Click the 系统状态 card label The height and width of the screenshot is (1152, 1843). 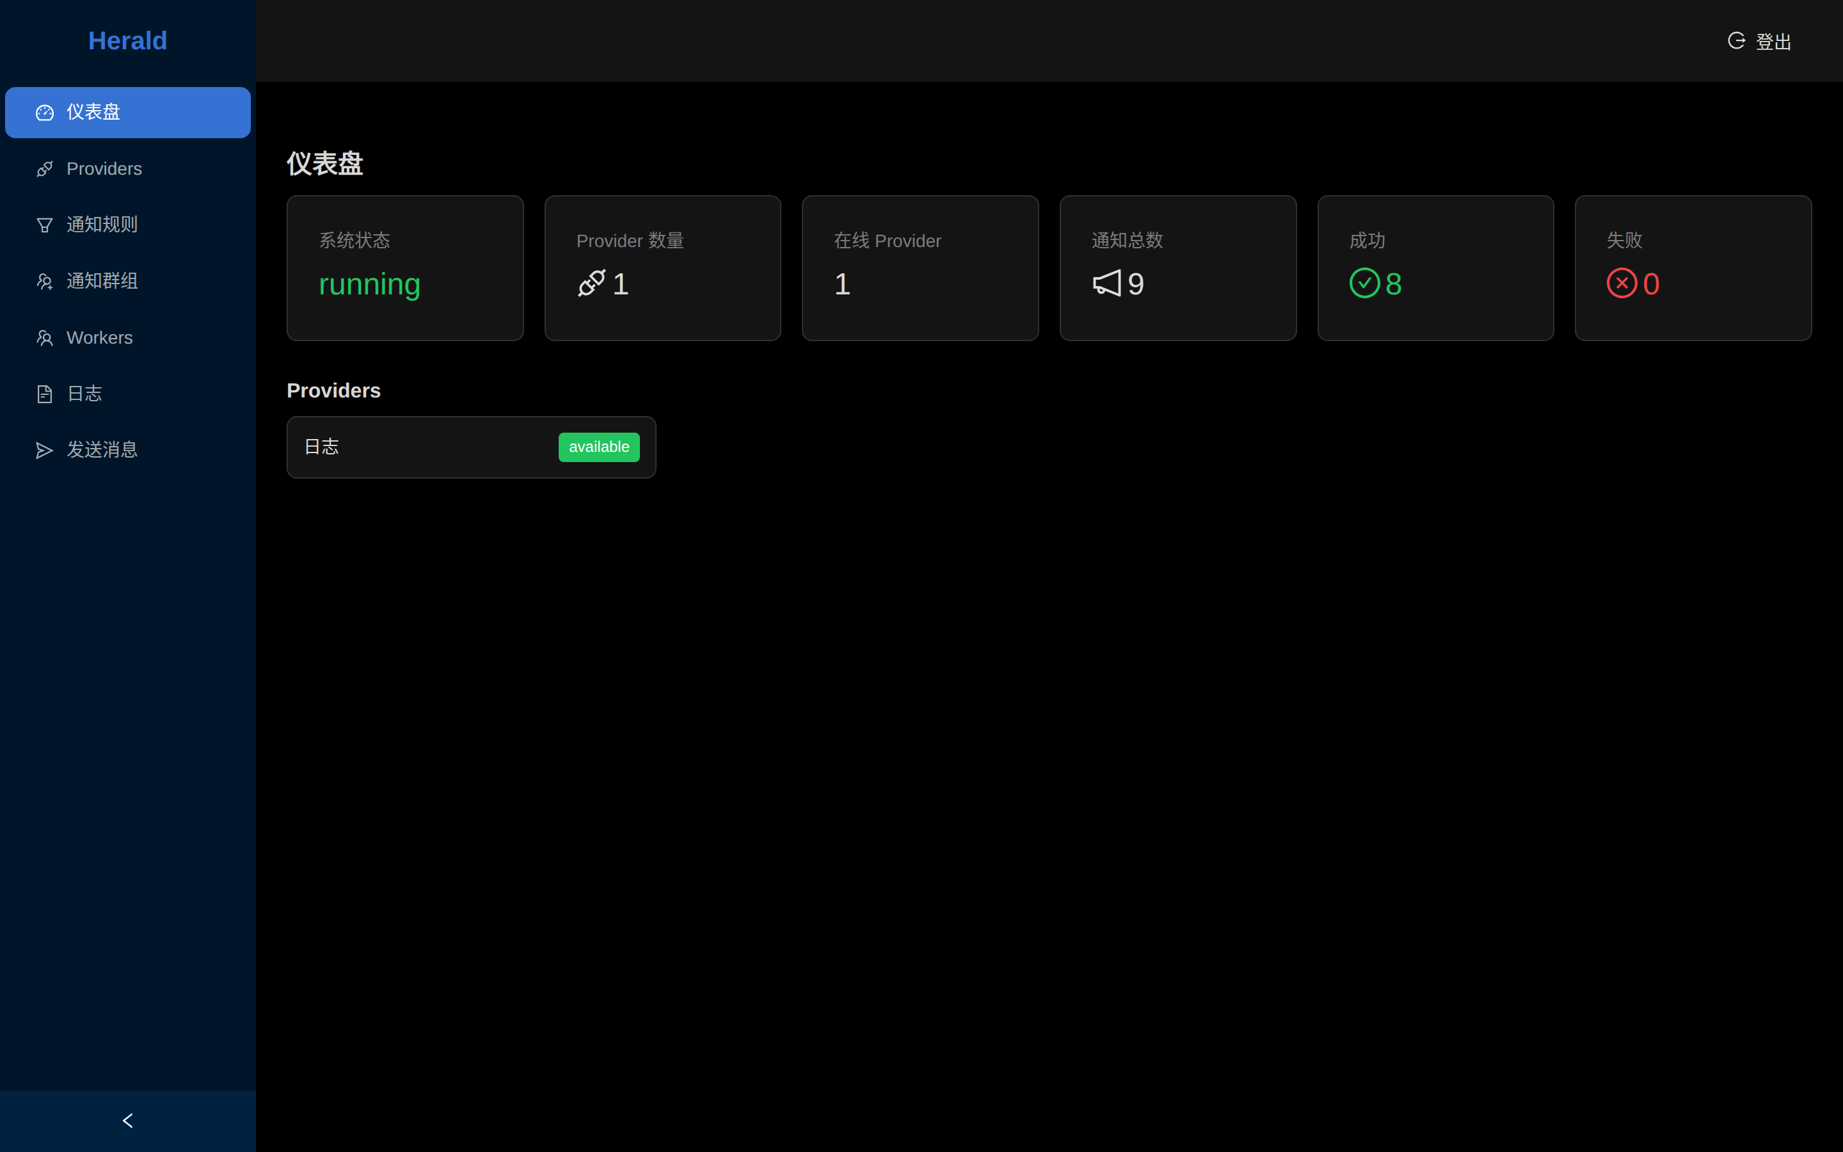355,241
